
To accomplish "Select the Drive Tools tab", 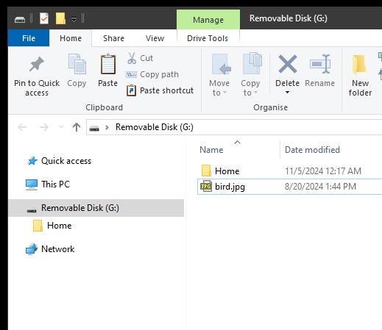I will coord(208,38).
